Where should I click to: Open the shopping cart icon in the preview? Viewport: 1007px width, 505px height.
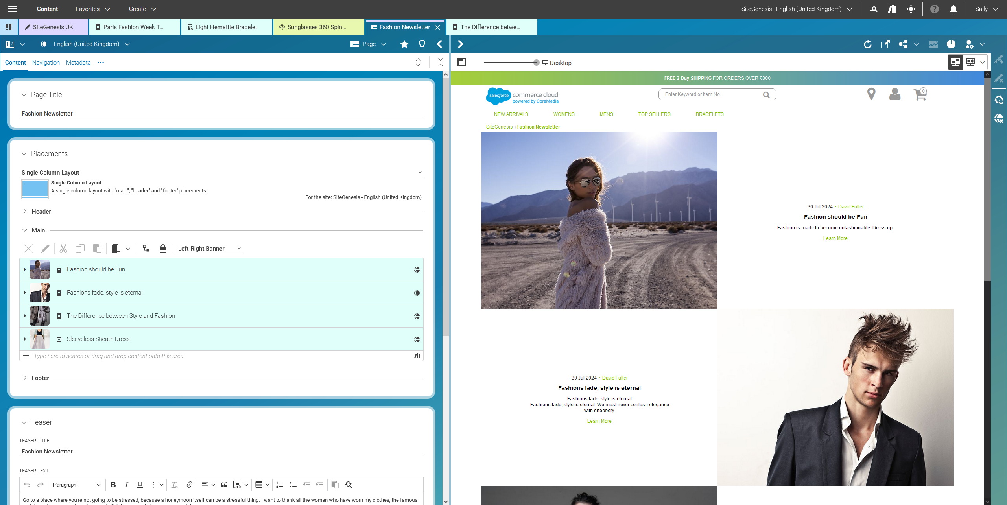click(919, 94)
